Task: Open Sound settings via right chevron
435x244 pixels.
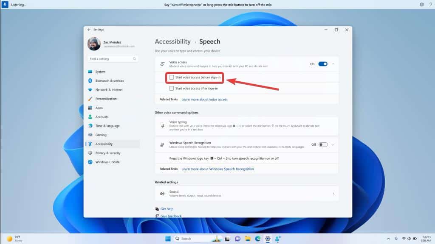Action: [333, 194]
